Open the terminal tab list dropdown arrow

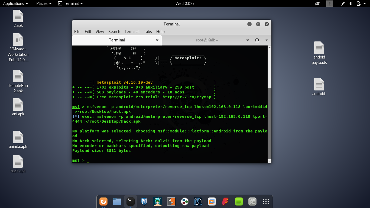[x=267, y=40]
